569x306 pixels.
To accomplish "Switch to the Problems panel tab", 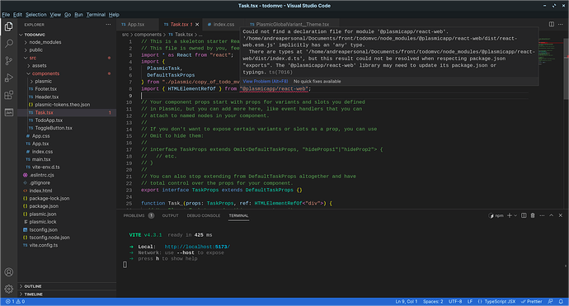I will [139, 215].
